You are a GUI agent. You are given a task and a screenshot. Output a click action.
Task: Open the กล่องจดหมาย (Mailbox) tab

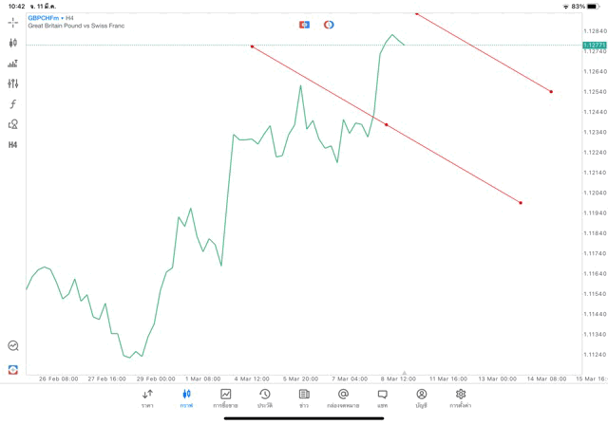[x=343, y=398]
